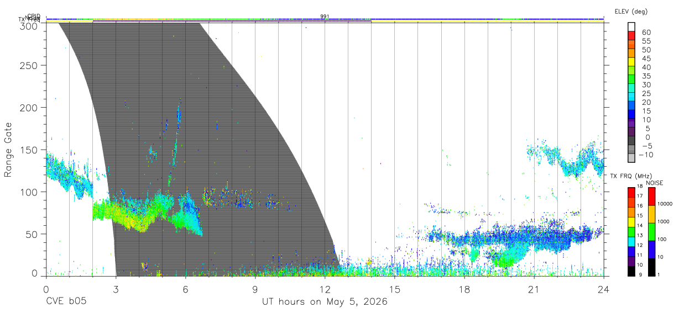Image resolution: width=679 pixels, height=313 pixels.
Task: Click the '200' tick on the Range Gate axis
Action: click(29, 108)
